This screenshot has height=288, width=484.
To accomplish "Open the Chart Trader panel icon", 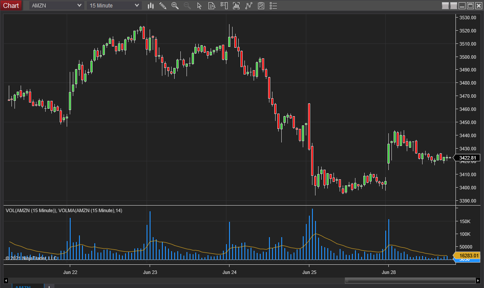I will (224, 6).
